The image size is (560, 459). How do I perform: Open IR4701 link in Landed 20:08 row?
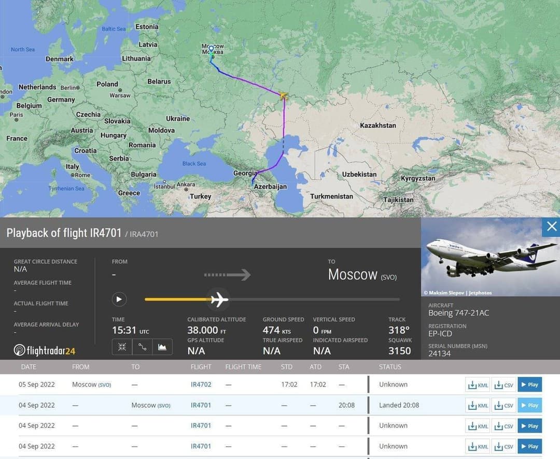coord(201,405)
